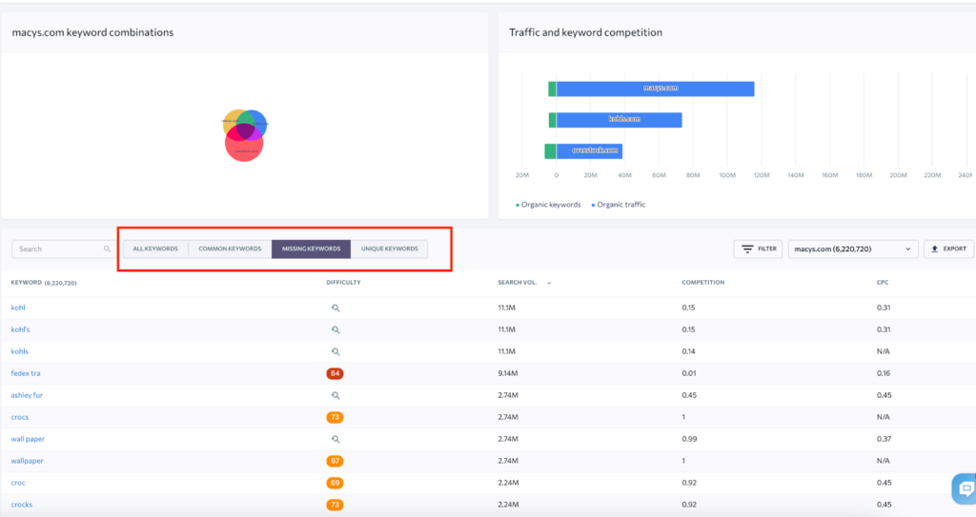Viewport: 976px width, 517px height.
Task: Switch to All Keywords tab
Action: [155, 249]
